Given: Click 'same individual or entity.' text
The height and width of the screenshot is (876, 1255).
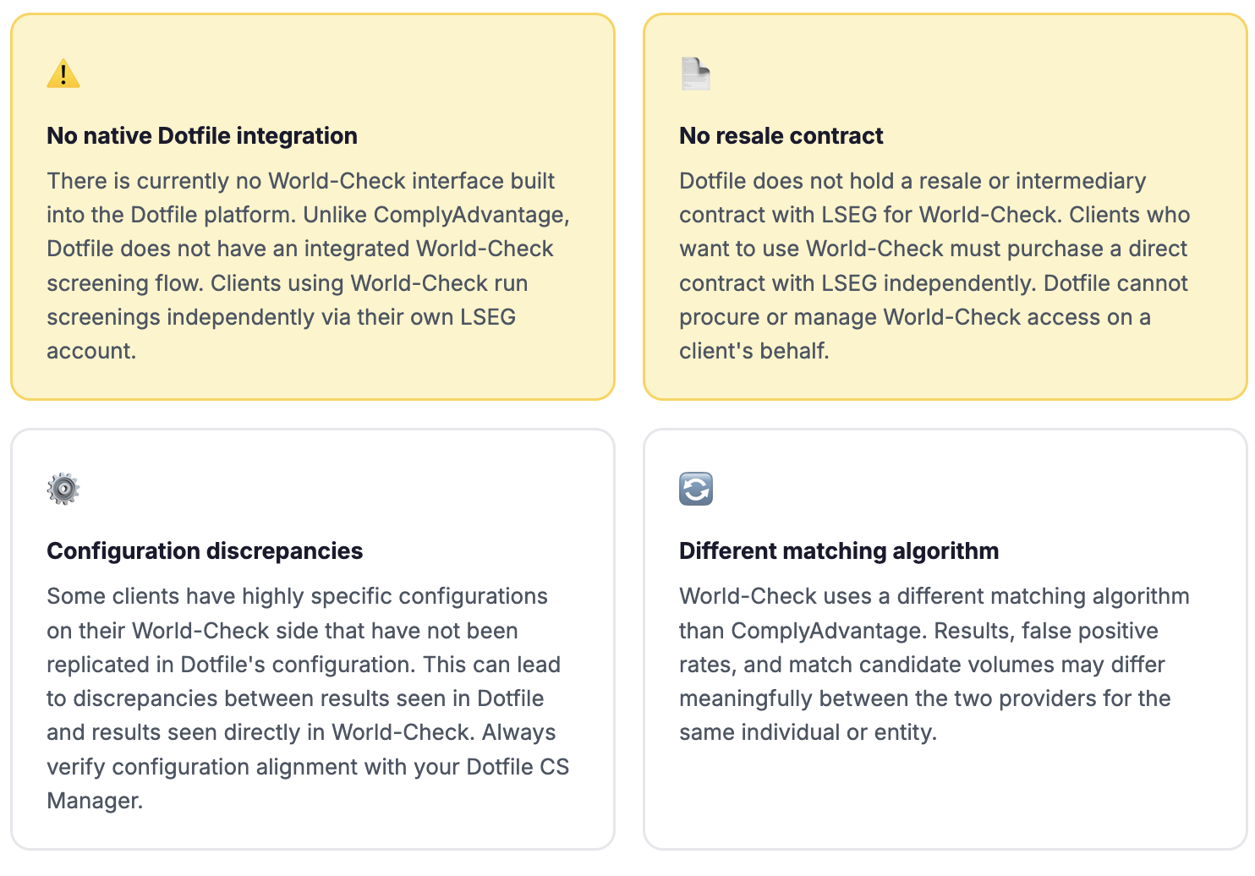Looking at the screenshot, I should [x=808, y=732].
